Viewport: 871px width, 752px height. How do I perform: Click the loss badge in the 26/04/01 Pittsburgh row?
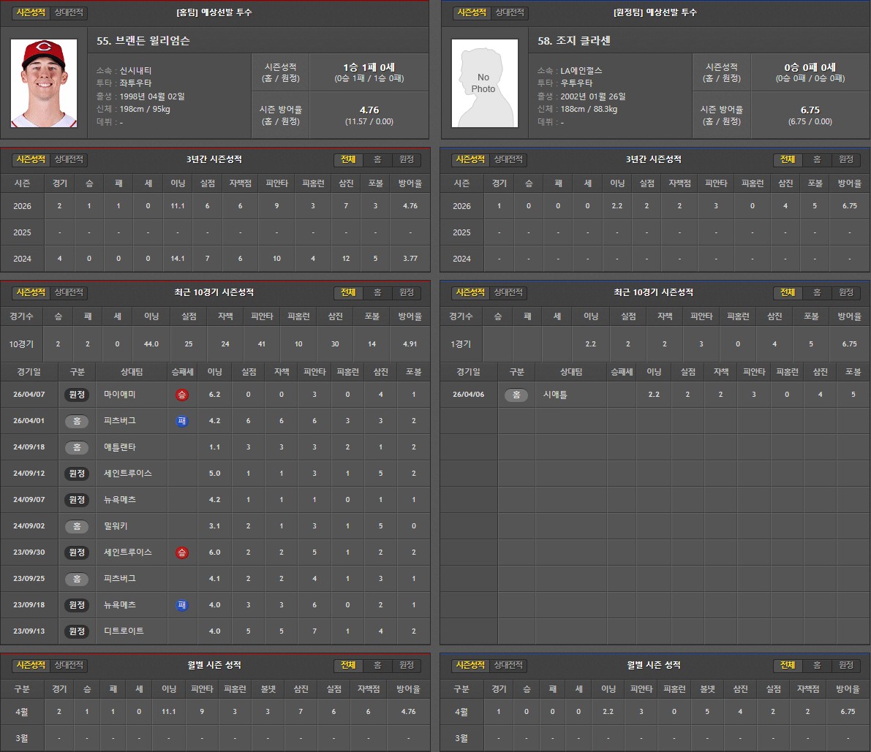(x=181, y=421)
